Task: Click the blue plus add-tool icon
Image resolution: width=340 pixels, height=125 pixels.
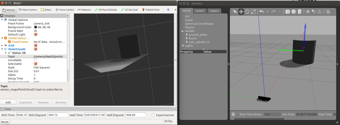Action: (168, 10)
